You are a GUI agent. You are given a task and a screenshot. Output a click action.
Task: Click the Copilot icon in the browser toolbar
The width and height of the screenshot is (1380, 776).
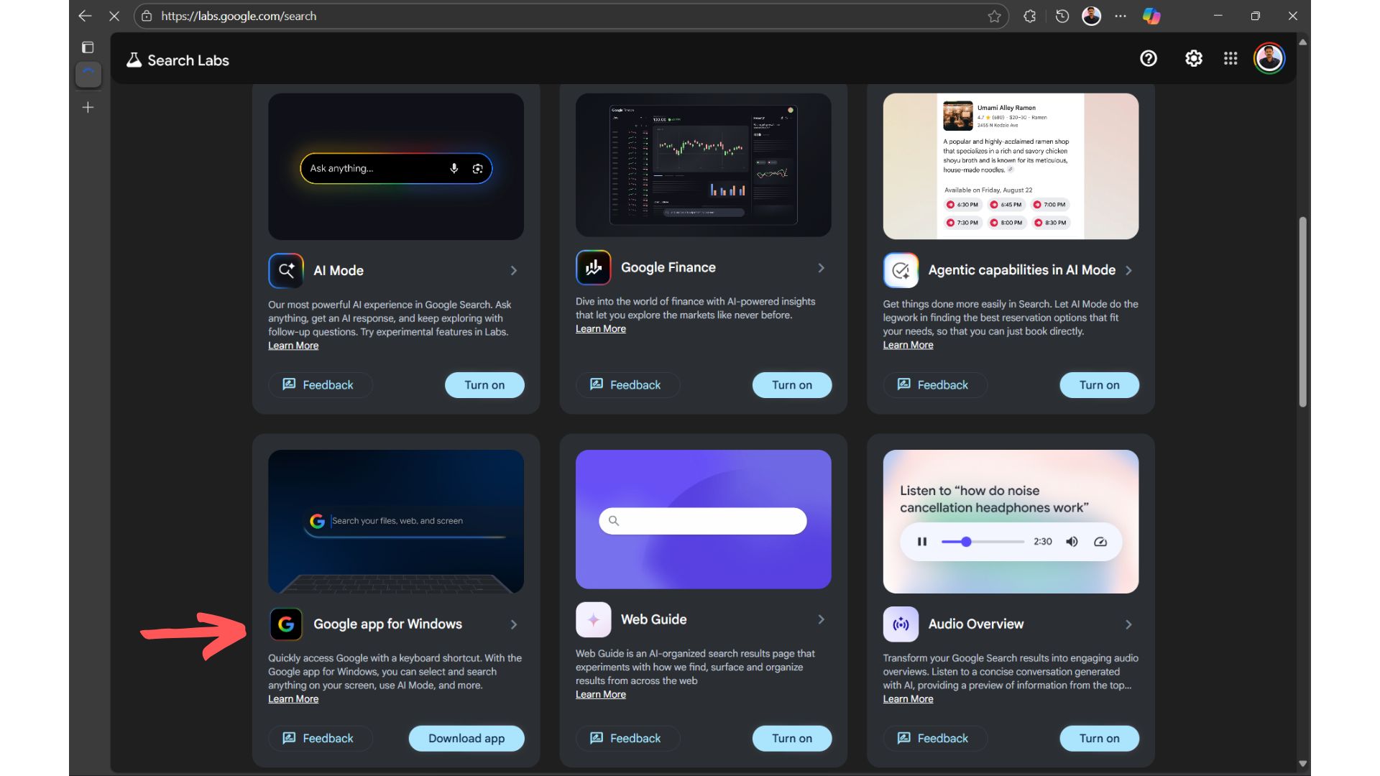pyautogui.click(x=1151, y=16)
